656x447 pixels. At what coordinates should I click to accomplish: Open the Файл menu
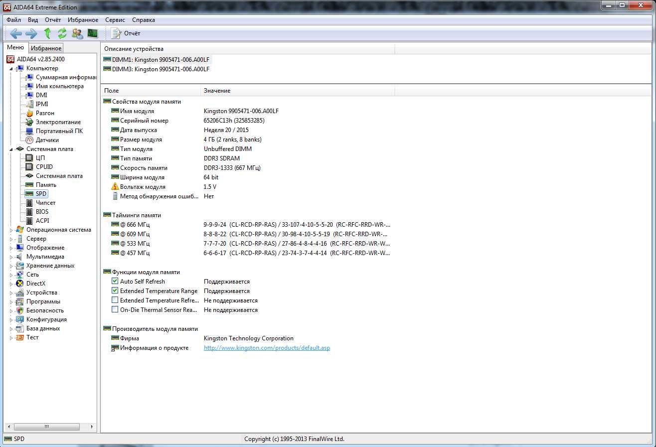(13, 20)
